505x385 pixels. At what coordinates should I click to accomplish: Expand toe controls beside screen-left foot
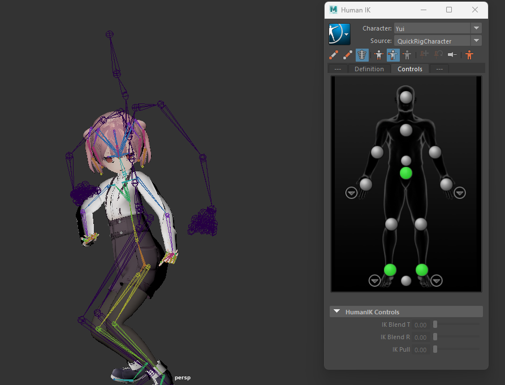click(x=374, y=280)
